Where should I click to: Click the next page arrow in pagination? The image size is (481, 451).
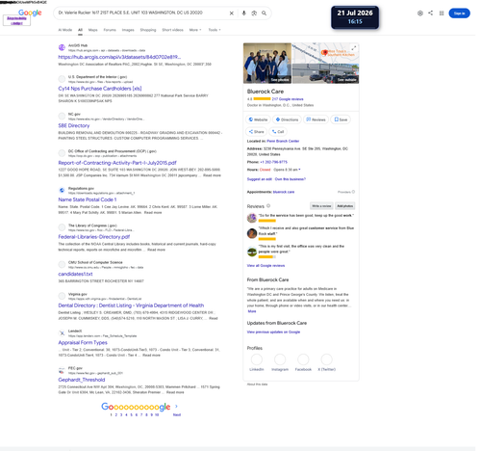(x=176, y=407)
